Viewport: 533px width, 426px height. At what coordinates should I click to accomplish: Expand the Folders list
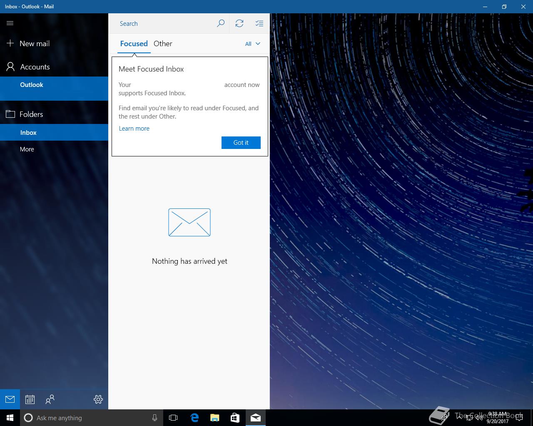pos(31,114)
